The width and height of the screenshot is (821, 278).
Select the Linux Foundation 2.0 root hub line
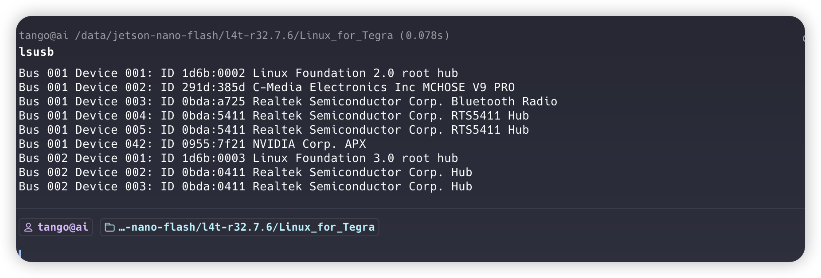tap(238, 73)
